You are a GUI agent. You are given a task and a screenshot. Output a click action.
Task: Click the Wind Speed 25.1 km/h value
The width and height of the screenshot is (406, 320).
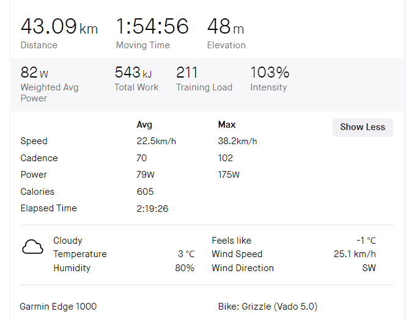pos(356,254)
